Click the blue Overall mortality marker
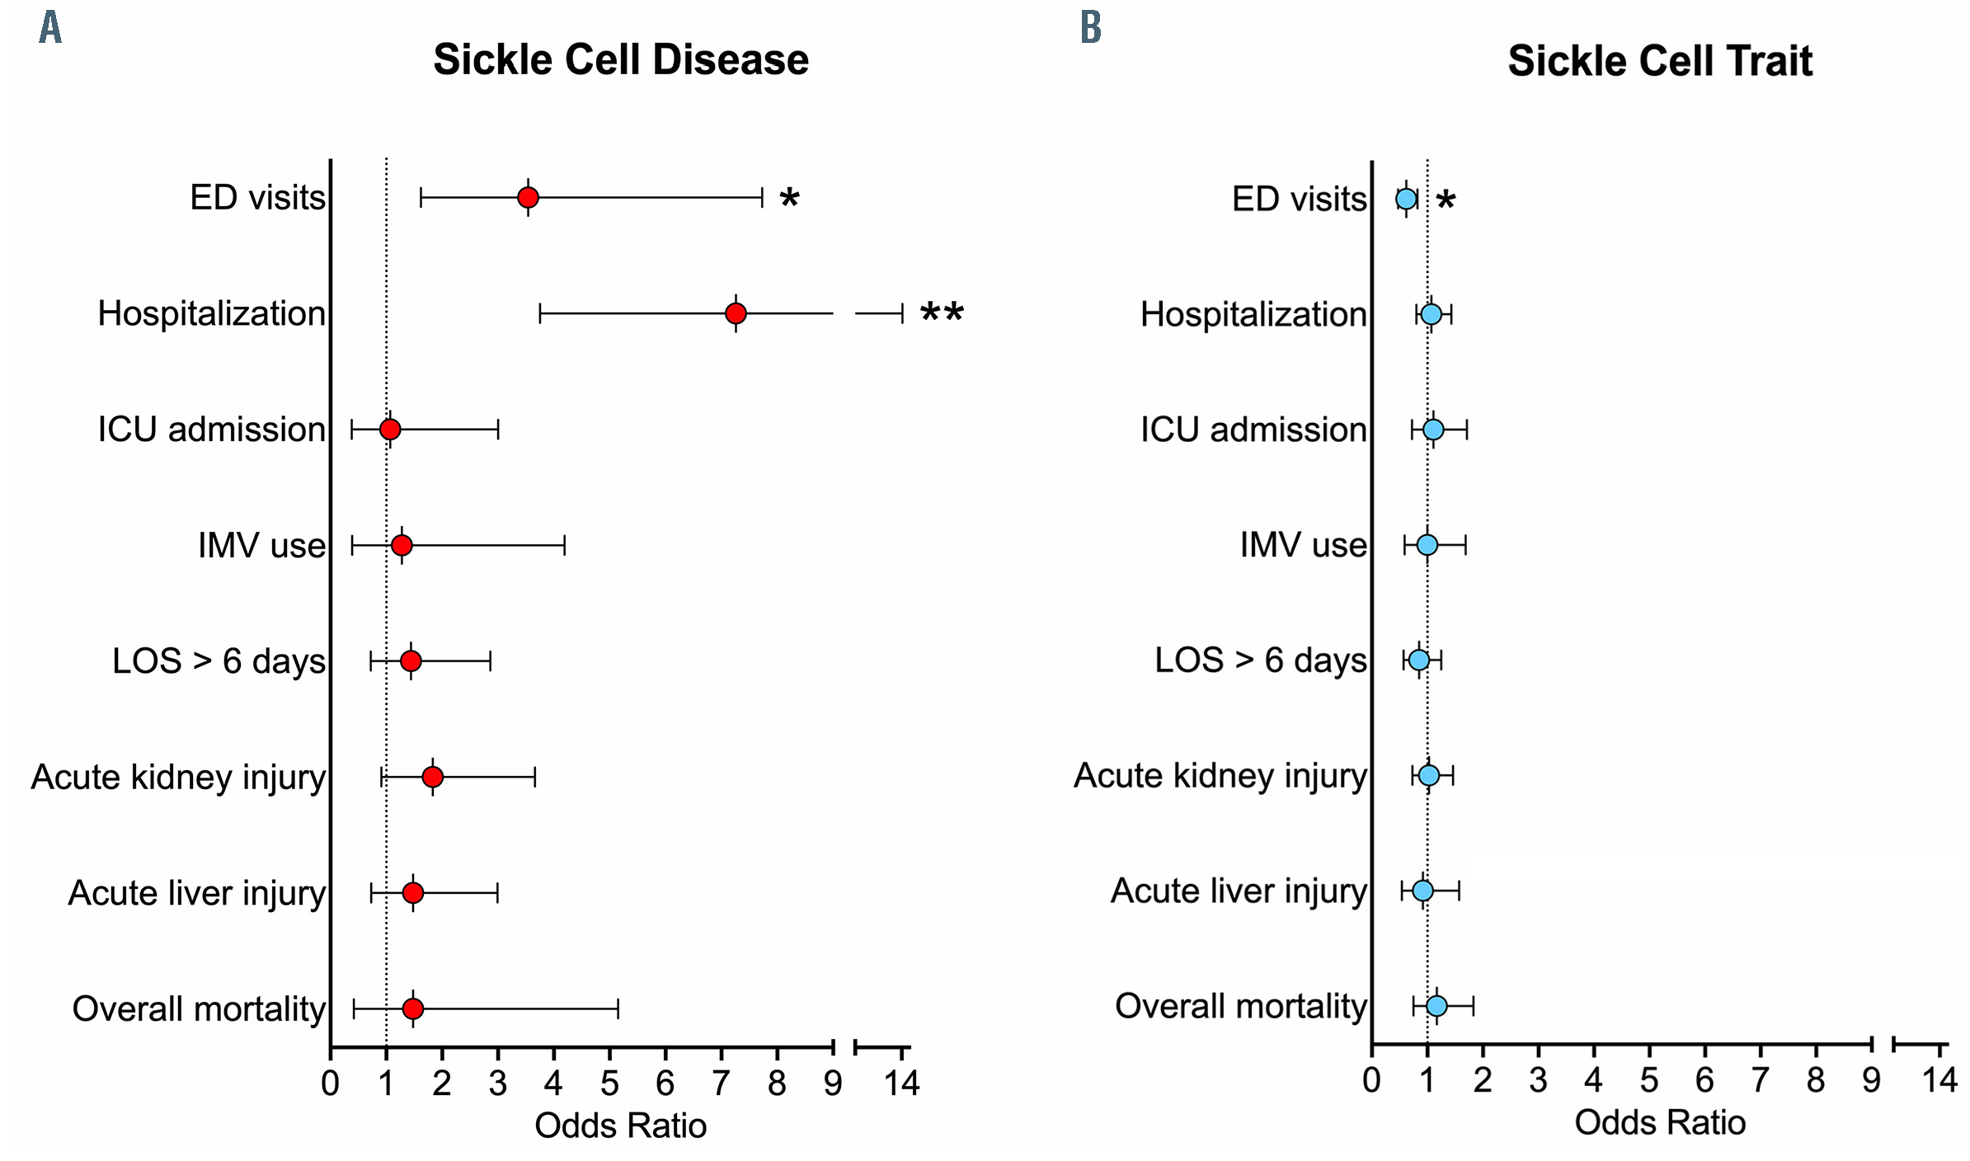1970x1161 pixels. [x=1436, y=1006]
